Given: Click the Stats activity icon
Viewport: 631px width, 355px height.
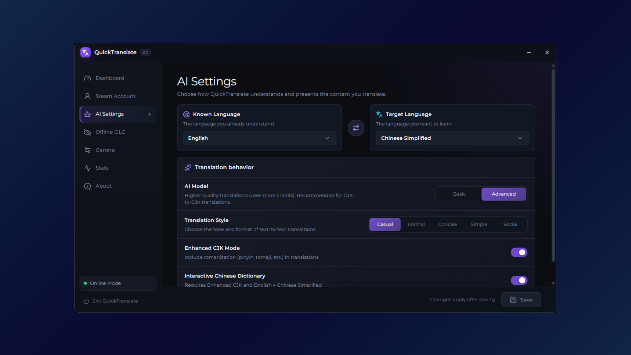Looking at the screenshot, I should [87, 168].
